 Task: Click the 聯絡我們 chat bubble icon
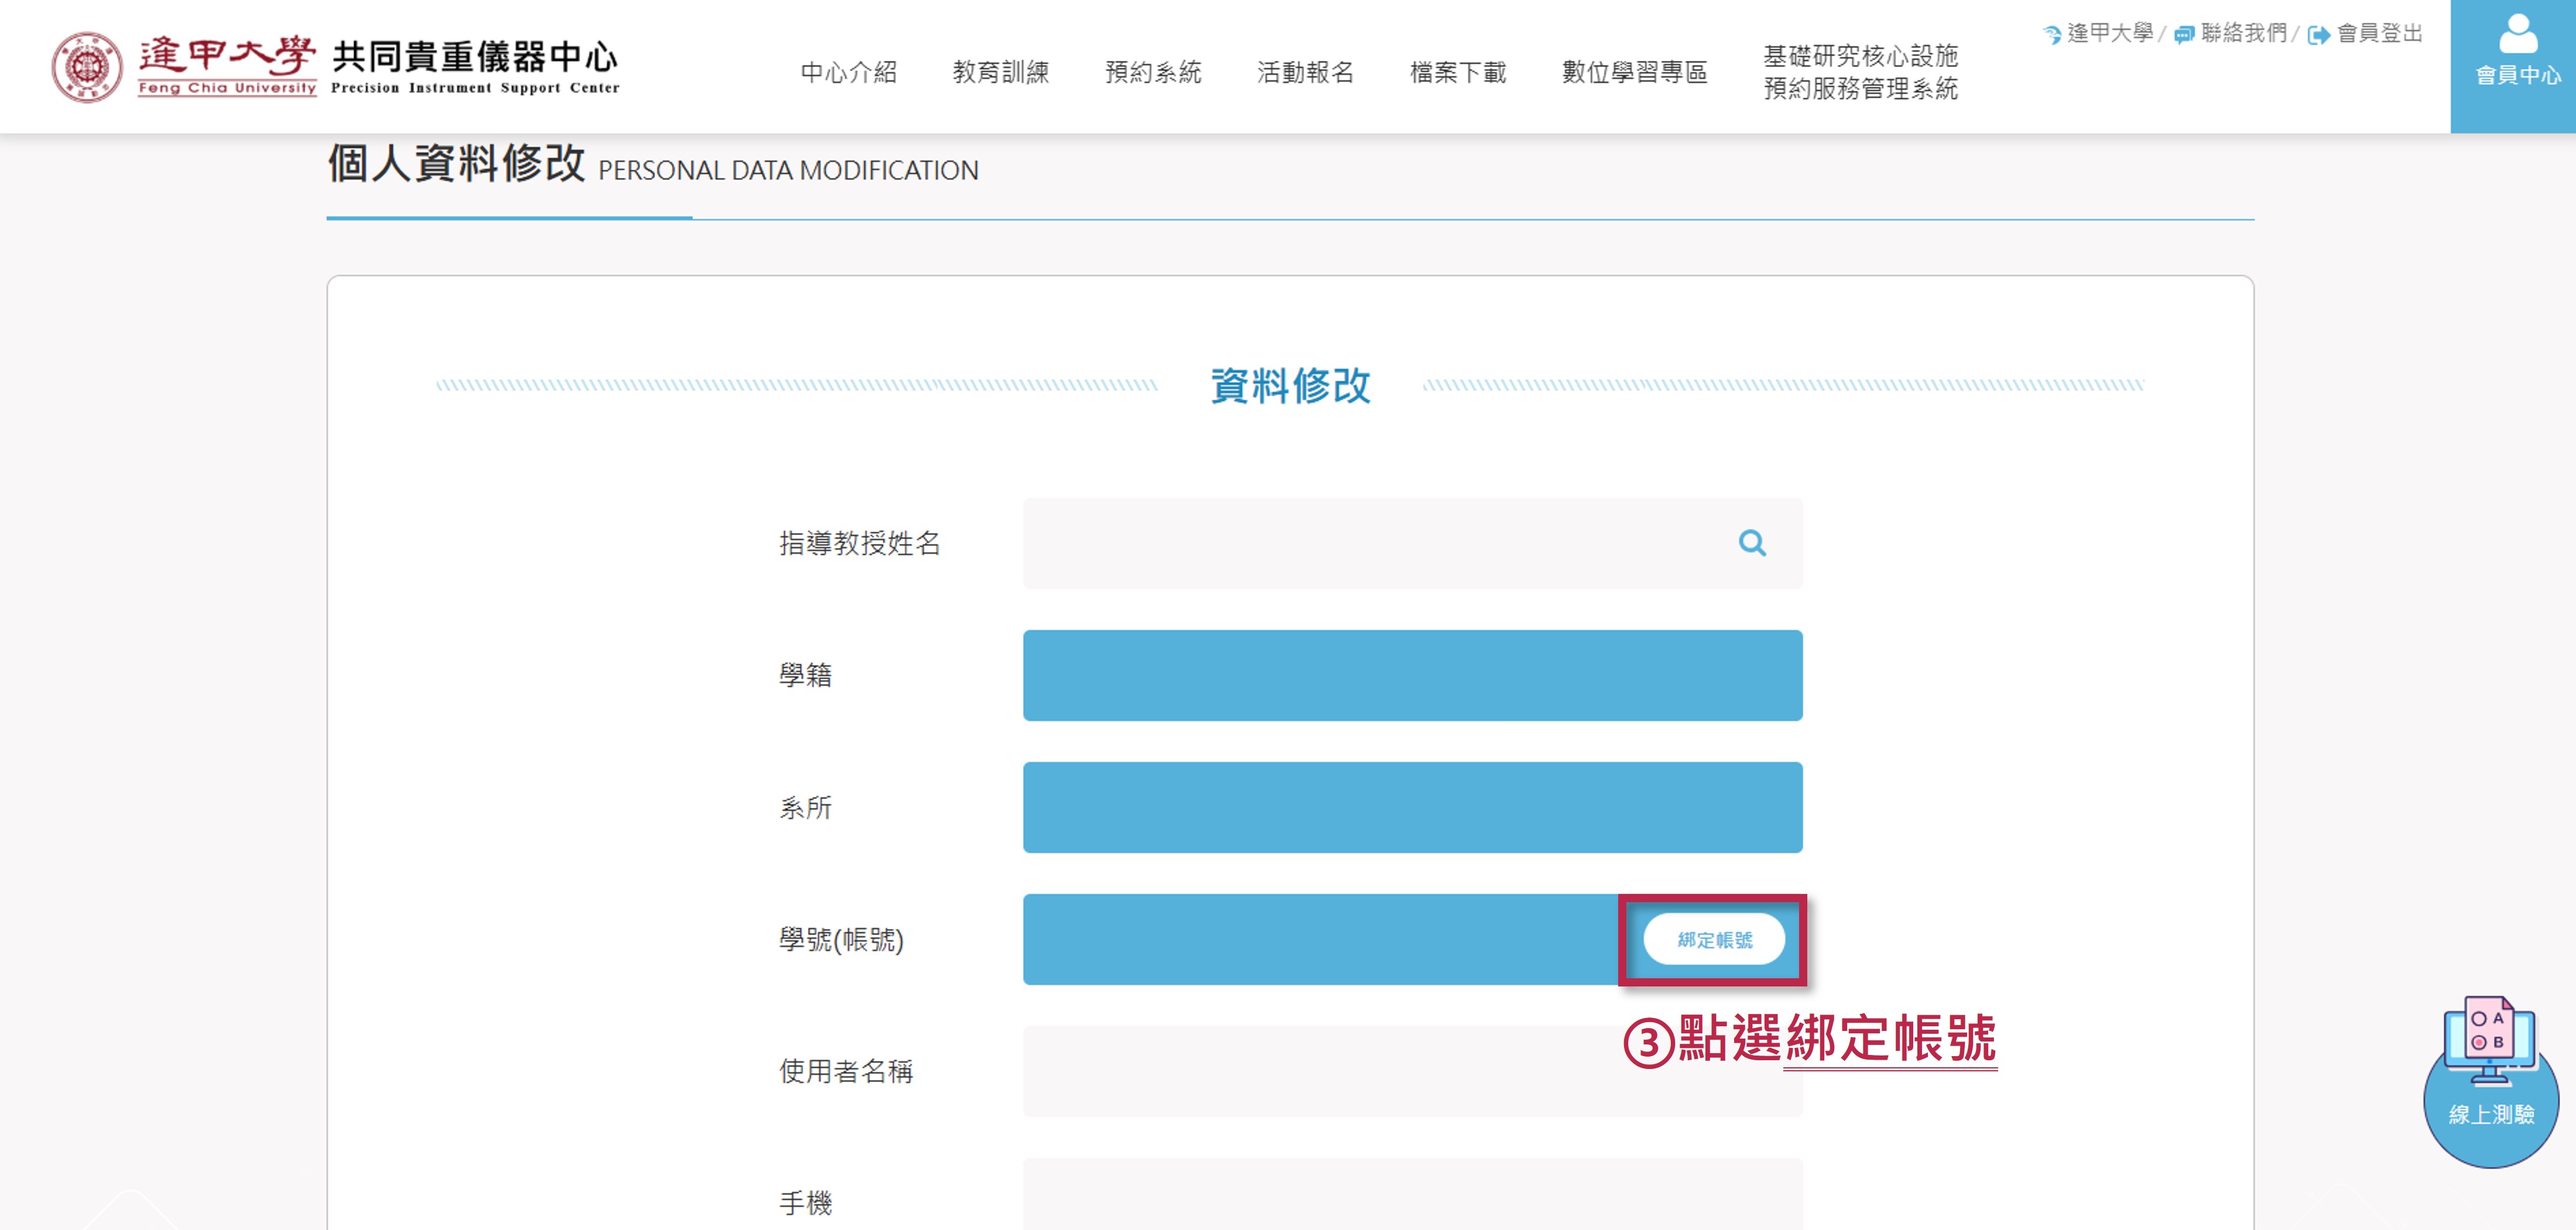tap(2184, 35)
